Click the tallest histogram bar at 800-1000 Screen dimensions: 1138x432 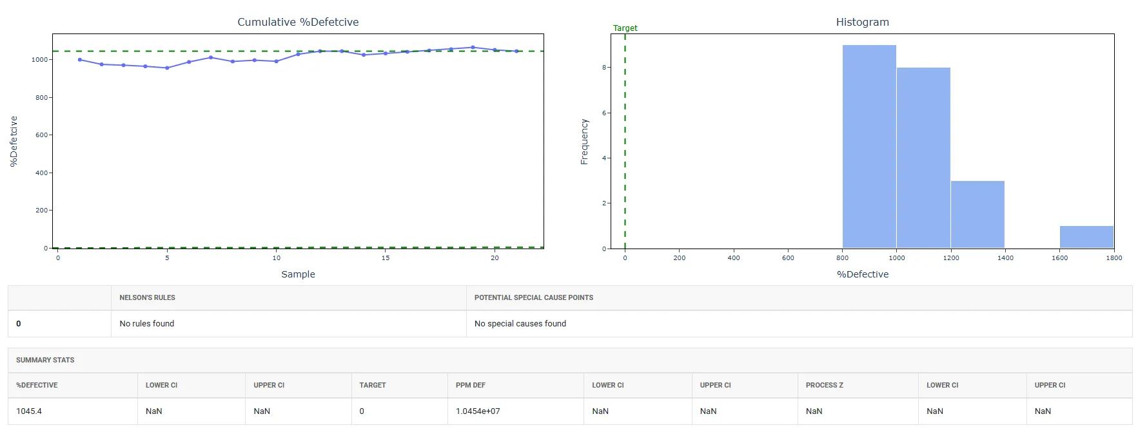pyautogui.click(x=869, y=147)
